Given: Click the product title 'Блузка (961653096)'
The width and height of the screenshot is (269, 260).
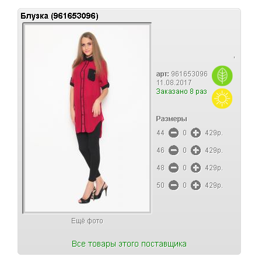Looking at the screenshot, I should point(60,16).
